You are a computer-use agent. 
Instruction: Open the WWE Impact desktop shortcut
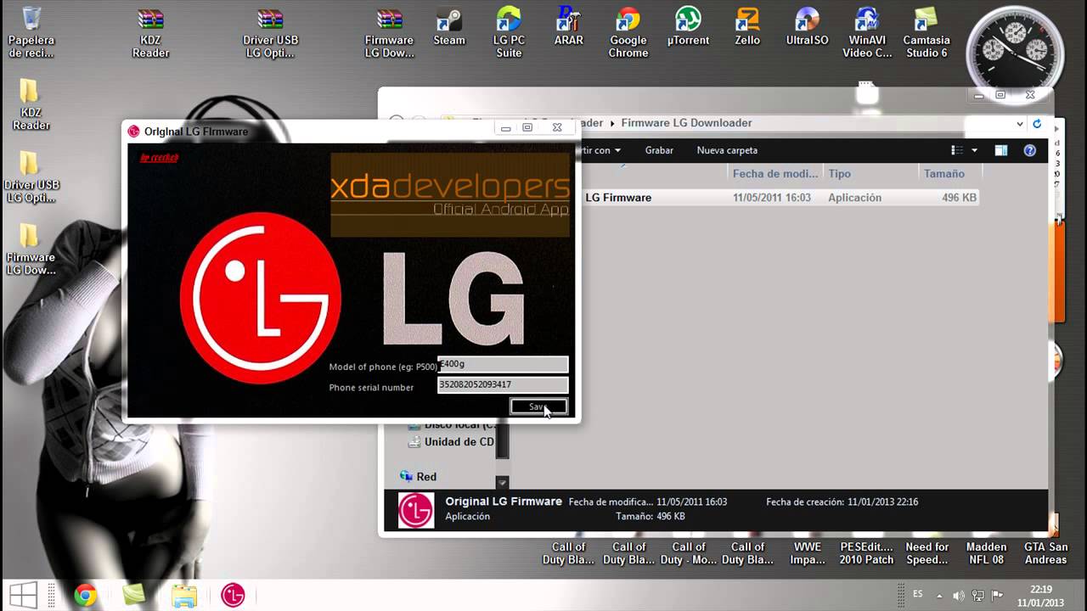808,553
